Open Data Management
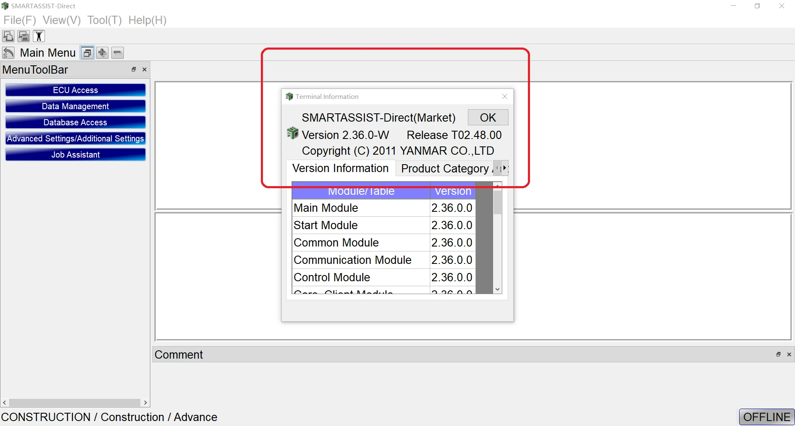This screenshot has height=426, width=795. pos(75,106)
